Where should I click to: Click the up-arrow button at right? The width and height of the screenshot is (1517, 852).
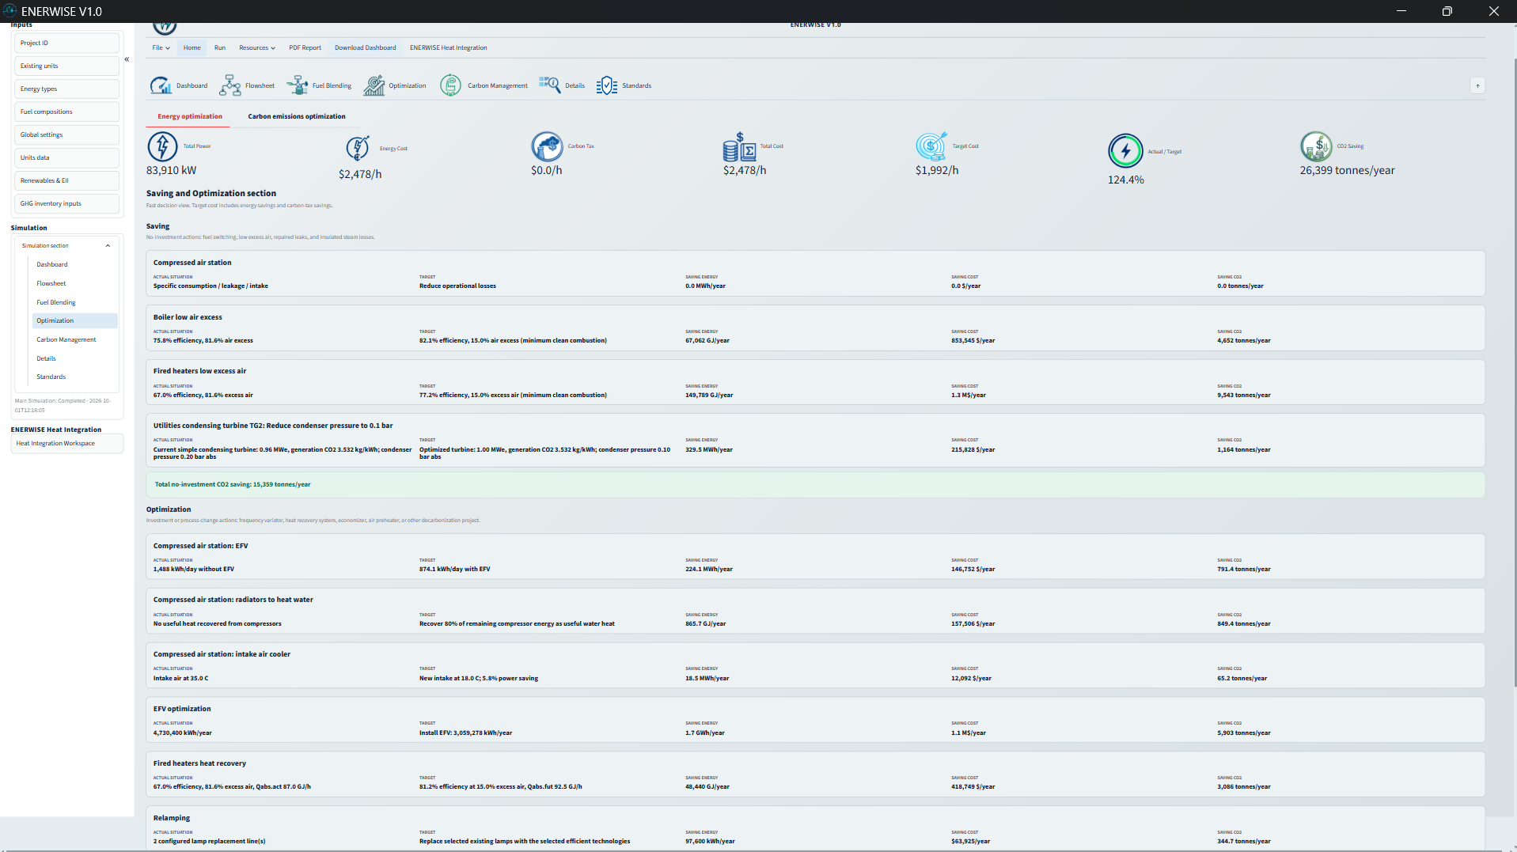point(1477,85)
